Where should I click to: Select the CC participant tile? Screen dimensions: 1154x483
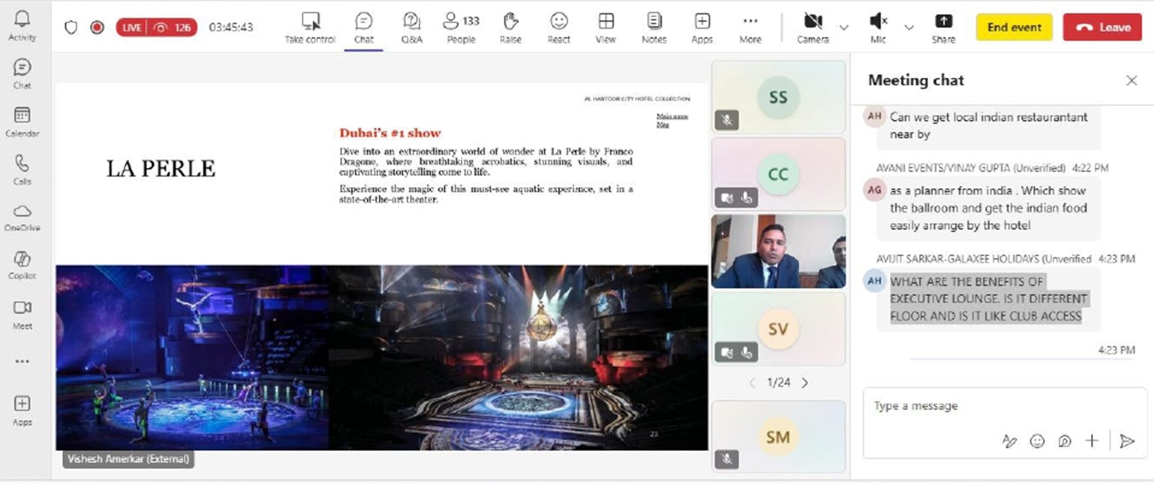(778, 174)
